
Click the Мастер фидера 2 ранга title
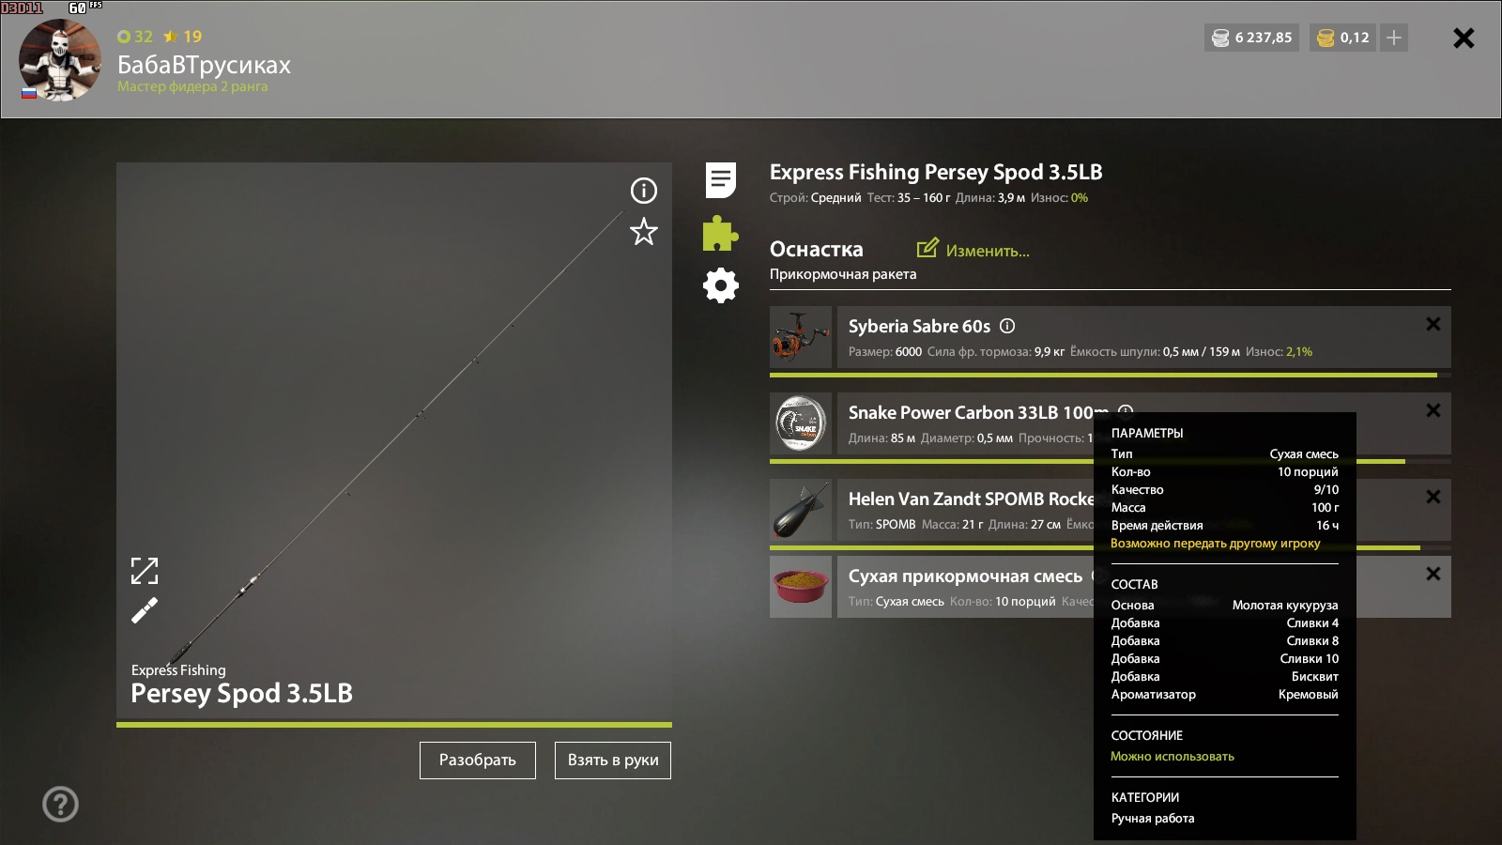tap(192, 86)
